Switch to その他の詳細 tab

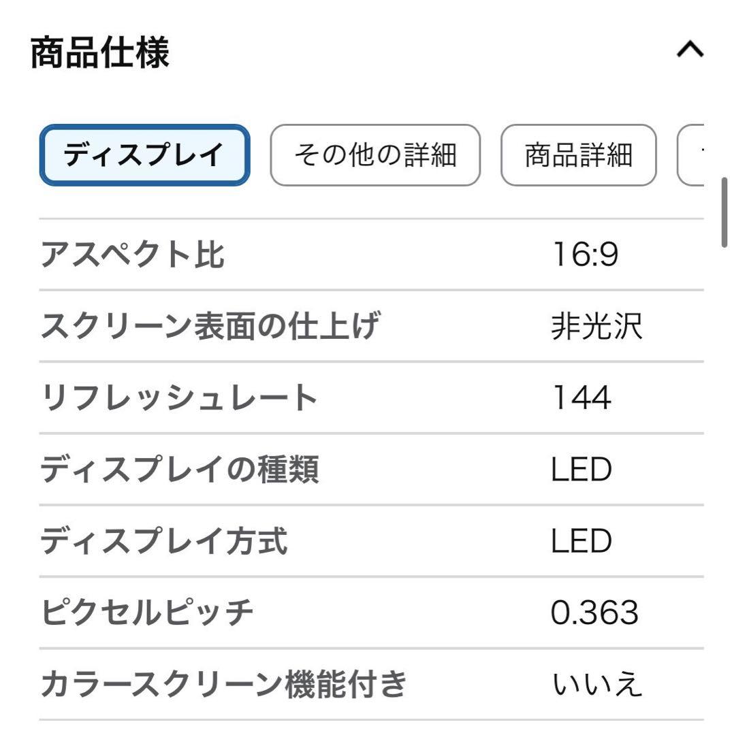(x=375, y=155)
